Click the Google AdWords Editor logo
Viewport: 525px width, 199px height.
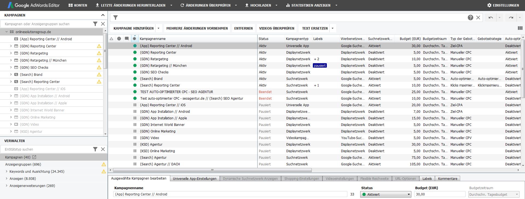coord(33,5)
